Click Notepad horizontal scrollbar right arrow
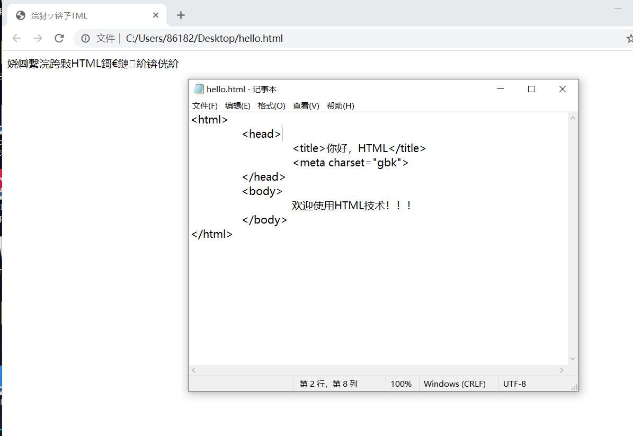 pos(561,370)
